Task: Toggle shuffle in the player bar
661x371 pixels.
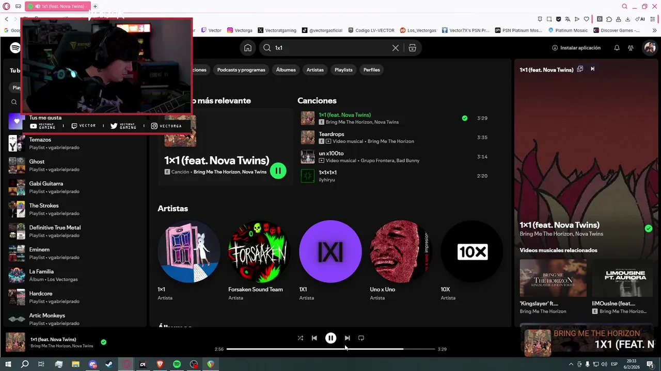Action: [300, 338]
